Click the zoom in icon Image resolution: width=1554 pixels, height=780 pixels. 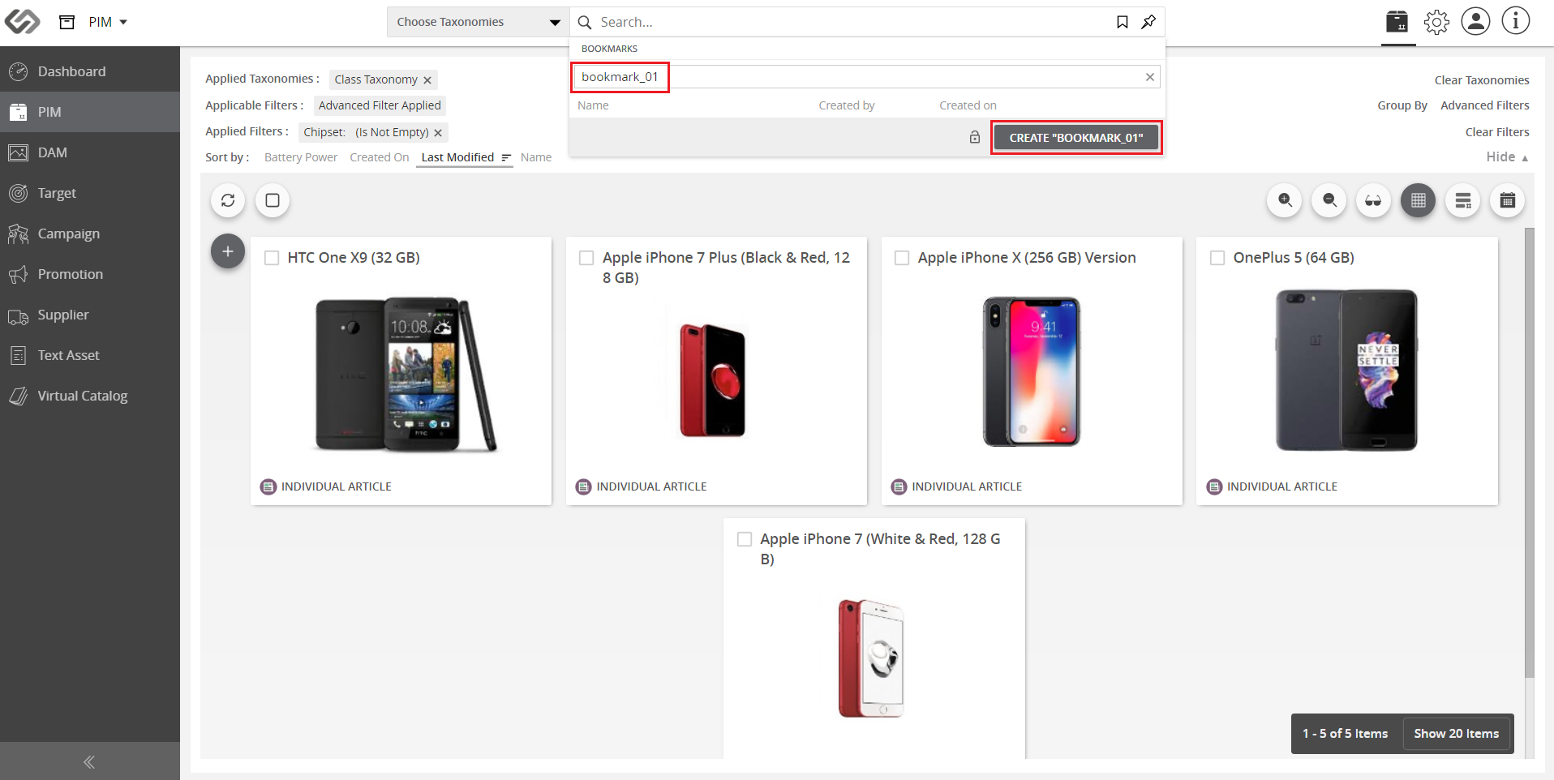(1285, 200)
